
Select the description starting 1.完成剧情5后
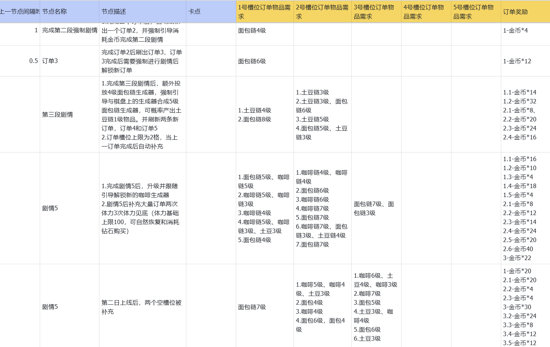click(x=142, y=208)
